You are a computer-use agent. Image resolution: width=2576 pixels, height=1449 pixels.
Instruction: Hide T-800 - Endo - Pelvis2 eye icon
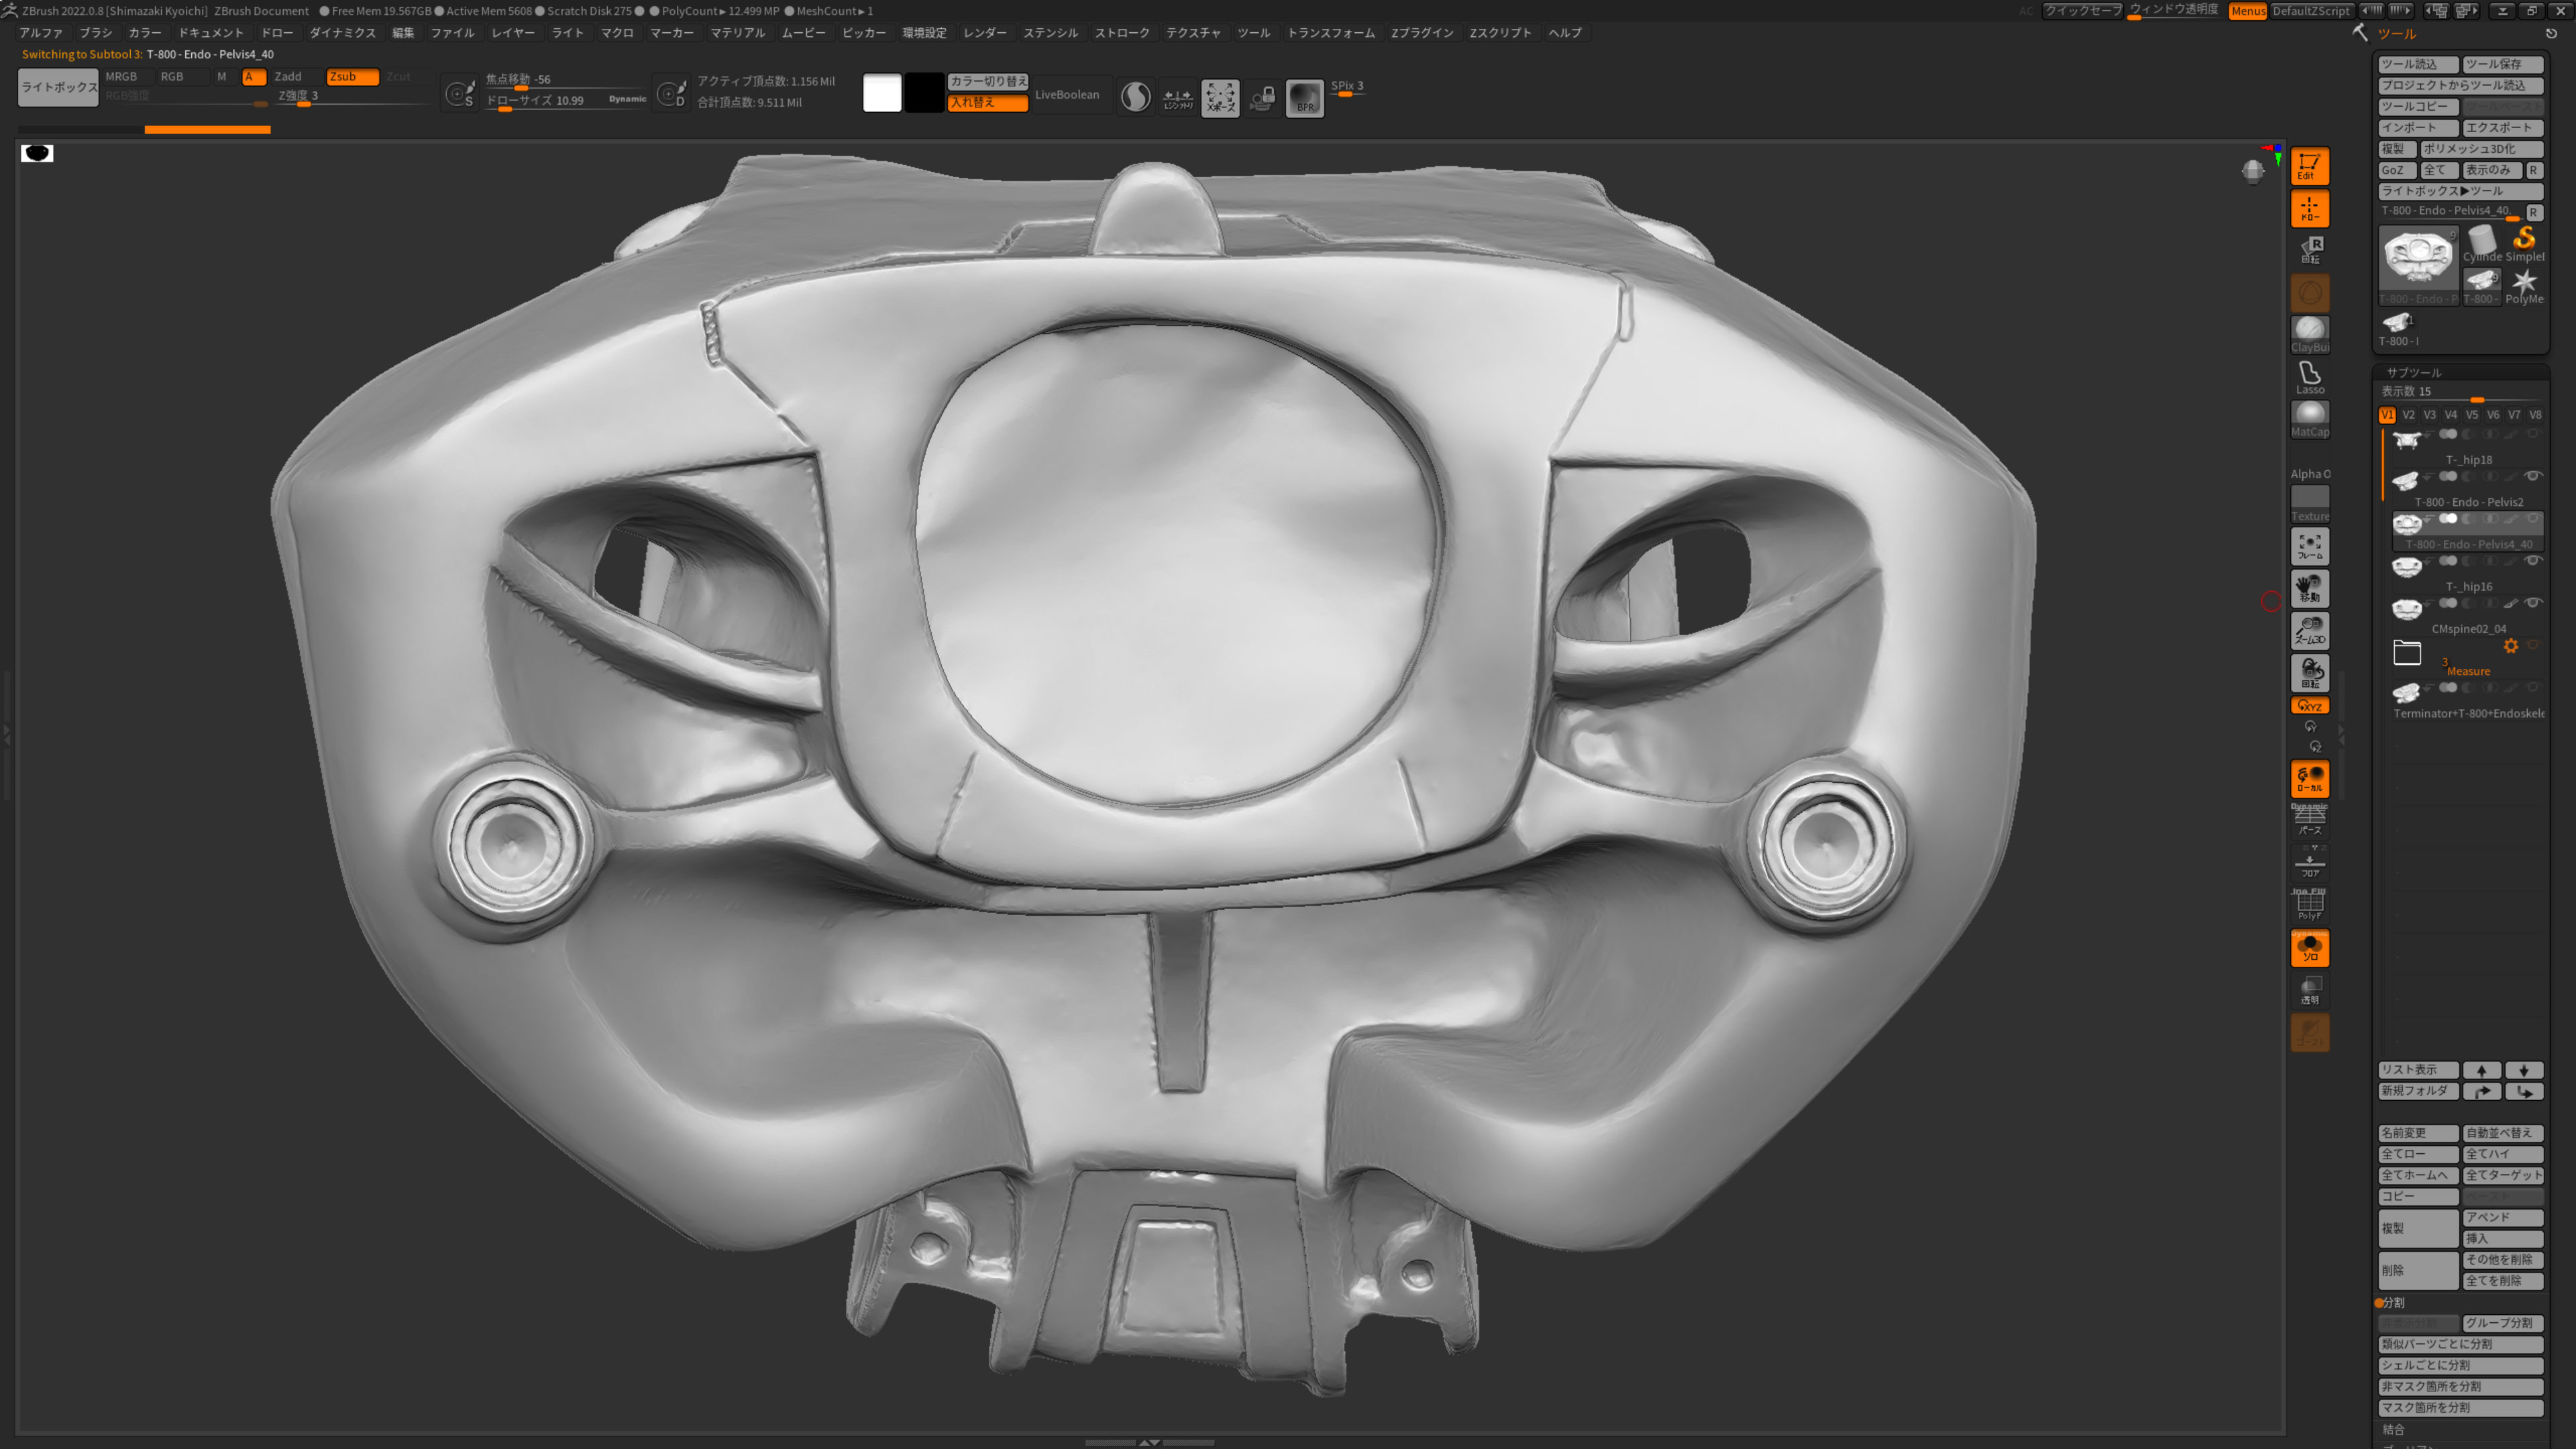point(2533,476)
